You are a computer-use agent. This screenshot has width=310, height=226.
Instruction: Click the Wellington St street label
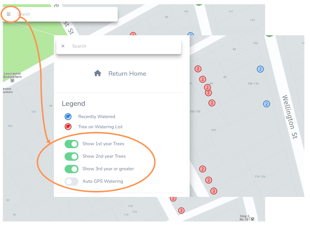coord(290,117)
